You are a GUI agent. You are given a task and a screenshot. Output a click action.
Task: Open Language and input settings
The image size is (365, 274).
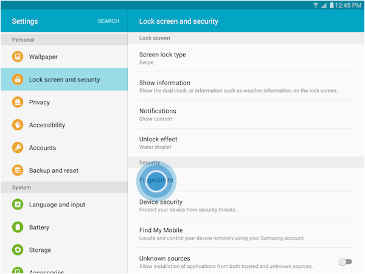click(64, 205)
